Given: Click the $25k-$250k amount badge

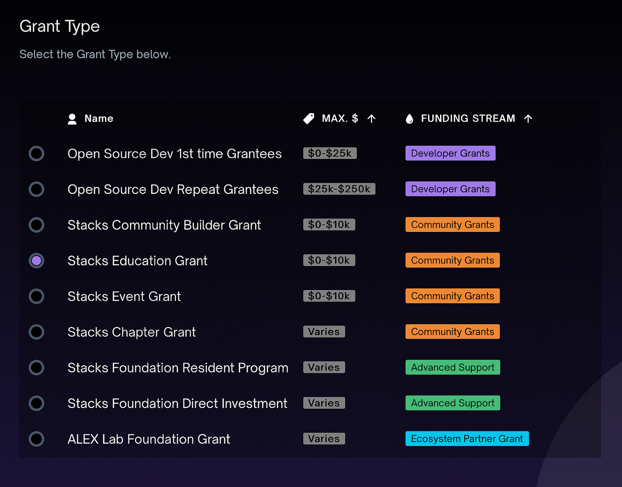Looking at the screenshot, I should click(339, 189).
